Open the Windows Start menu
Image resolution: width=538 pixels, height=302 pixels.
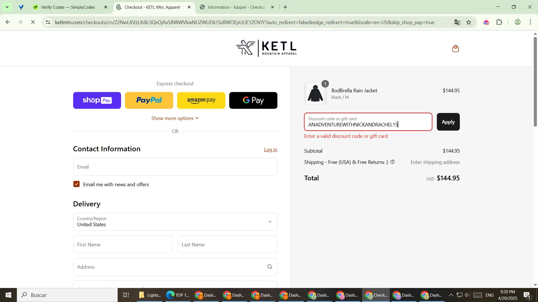[x=8, y=295]
